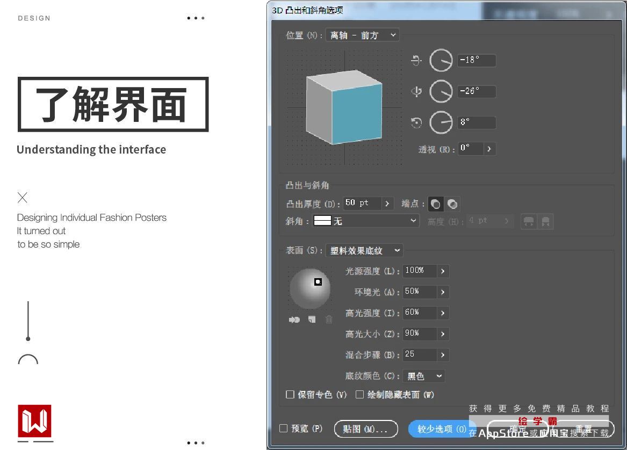
Task: Click the 混合步骤 25 field
Action: pos(420,354)
